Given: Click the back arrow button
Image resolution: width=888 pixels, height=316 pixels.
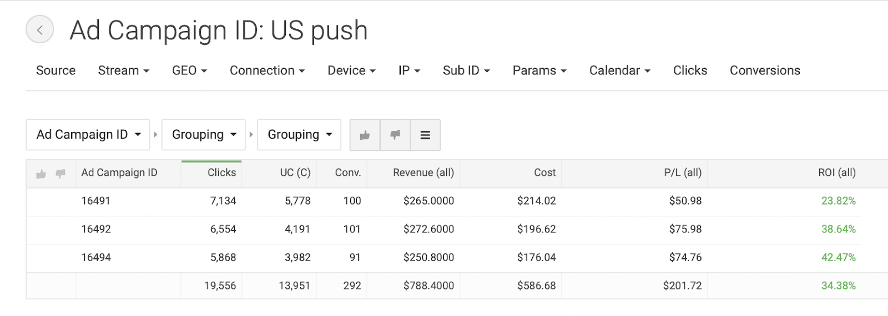Looking at the screenshot, I should [x=39, y=30].
